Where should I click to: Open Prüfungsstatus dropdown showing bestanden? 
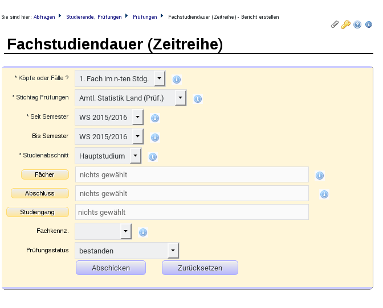pyautogui.click(x=127, y=251)
